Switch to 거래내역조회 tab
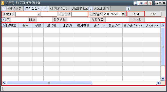This screenshot has height=92, width=167. tap(80, 8)
